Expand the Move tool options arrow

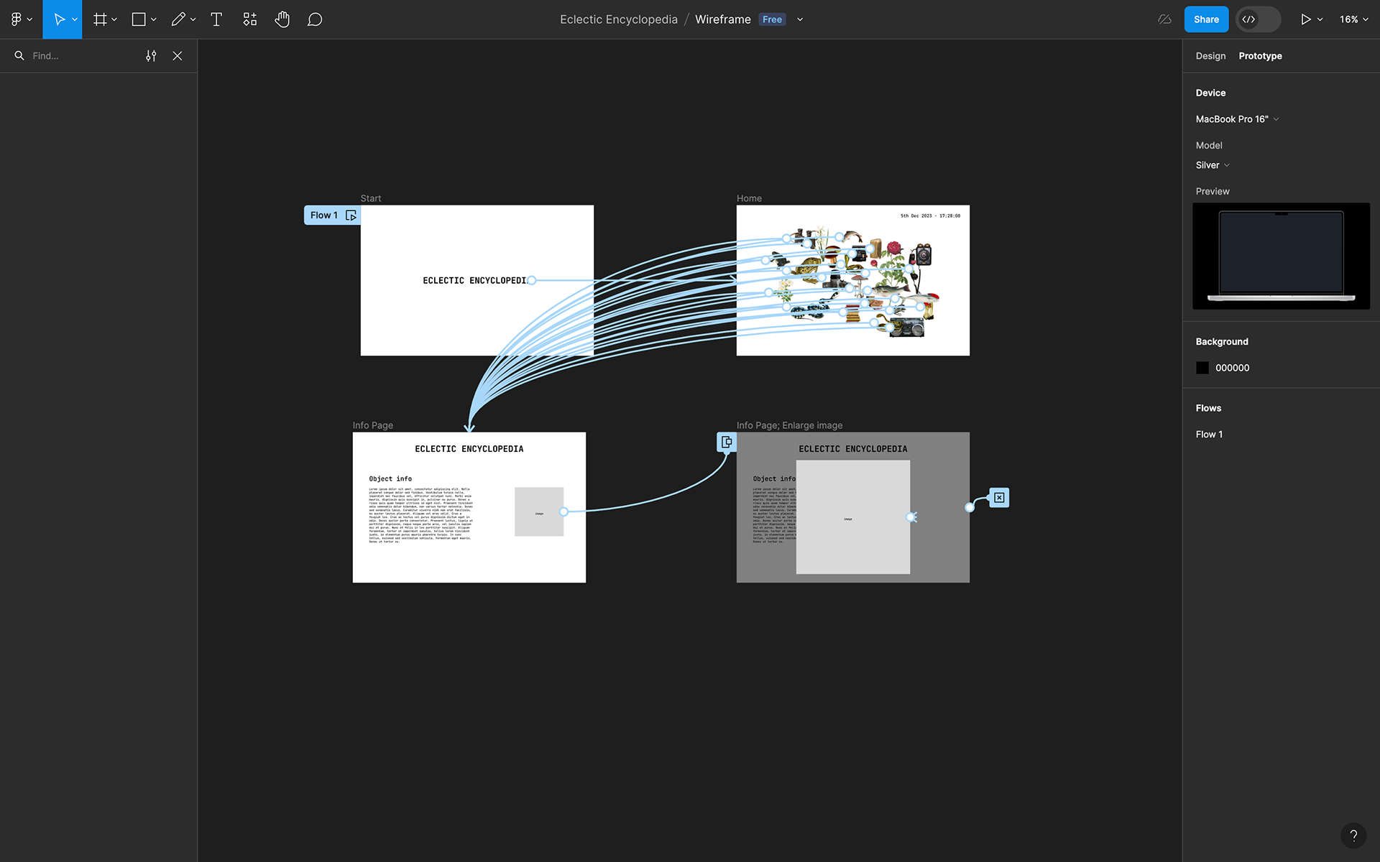coord(75,19)
